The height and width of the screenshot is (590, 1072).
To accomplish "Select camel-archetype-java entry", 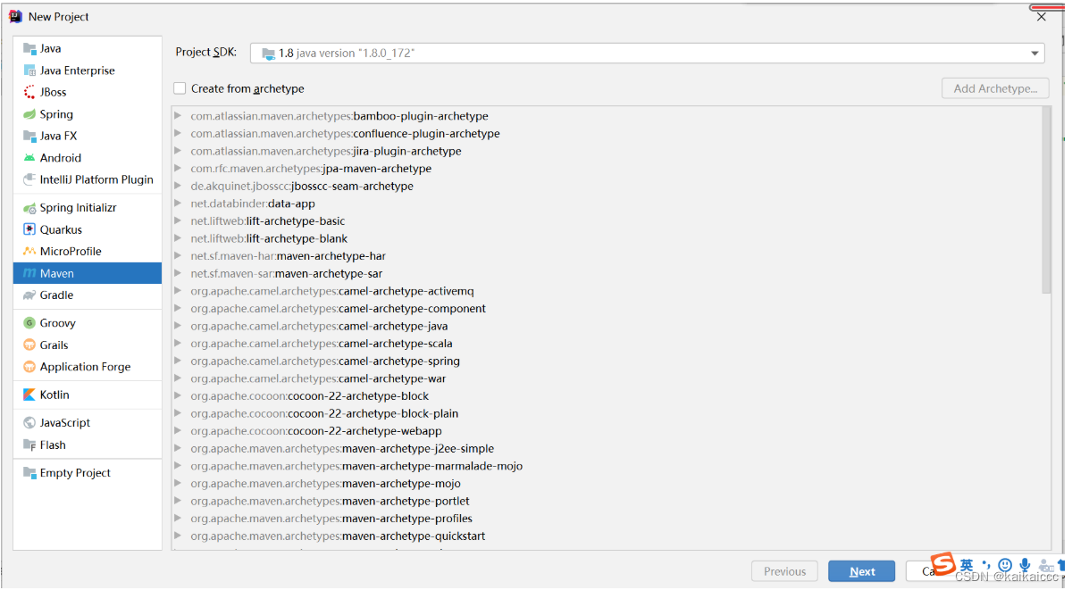I will [x=319, y=326].
